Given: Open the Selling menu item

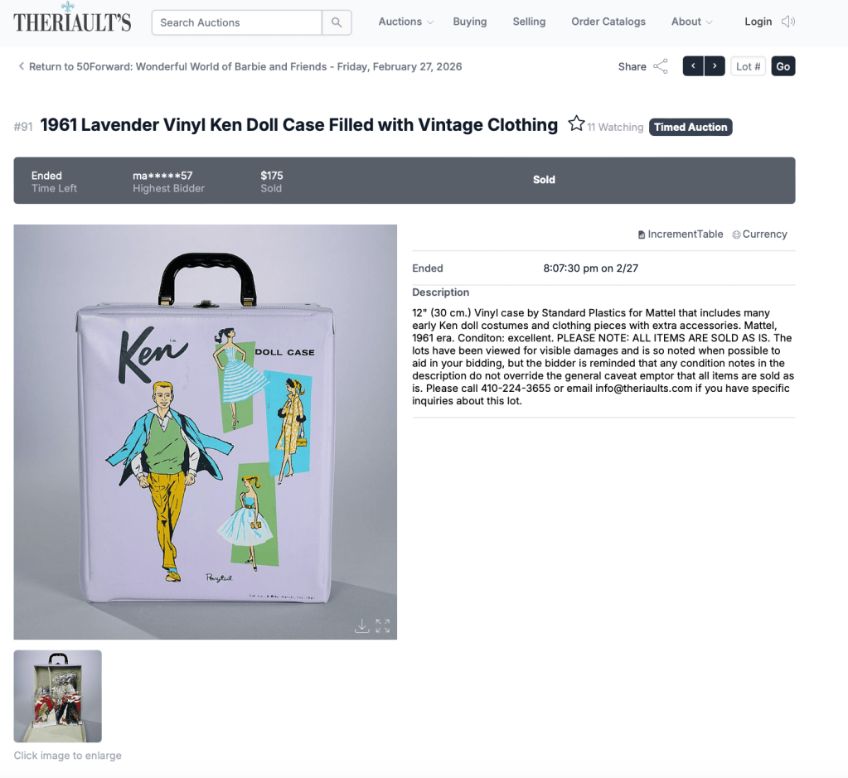Looking at the screenshot, I should coord(529,22).
